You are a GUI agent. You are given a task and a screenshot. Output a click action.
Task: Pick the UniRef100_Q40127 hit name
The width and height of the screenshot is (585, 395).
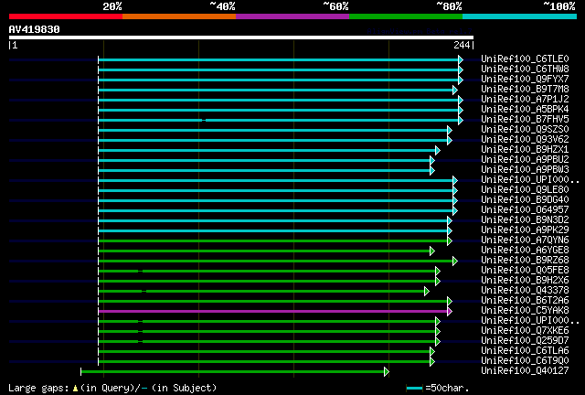click(x=525, y=371)
